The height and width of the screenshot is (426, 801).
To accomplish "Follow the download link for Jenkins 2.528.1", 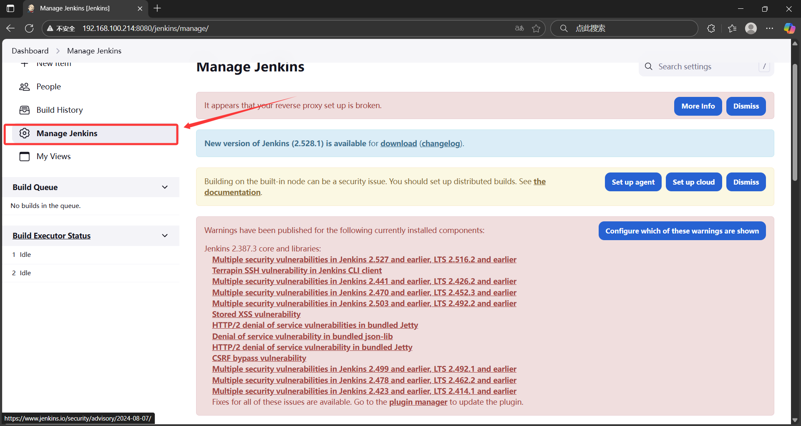I will (x=398, y=143).
